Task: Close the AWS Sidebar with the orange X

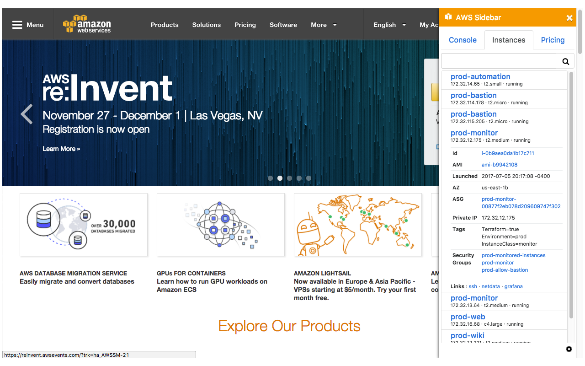Action: [x=569, y=17]
